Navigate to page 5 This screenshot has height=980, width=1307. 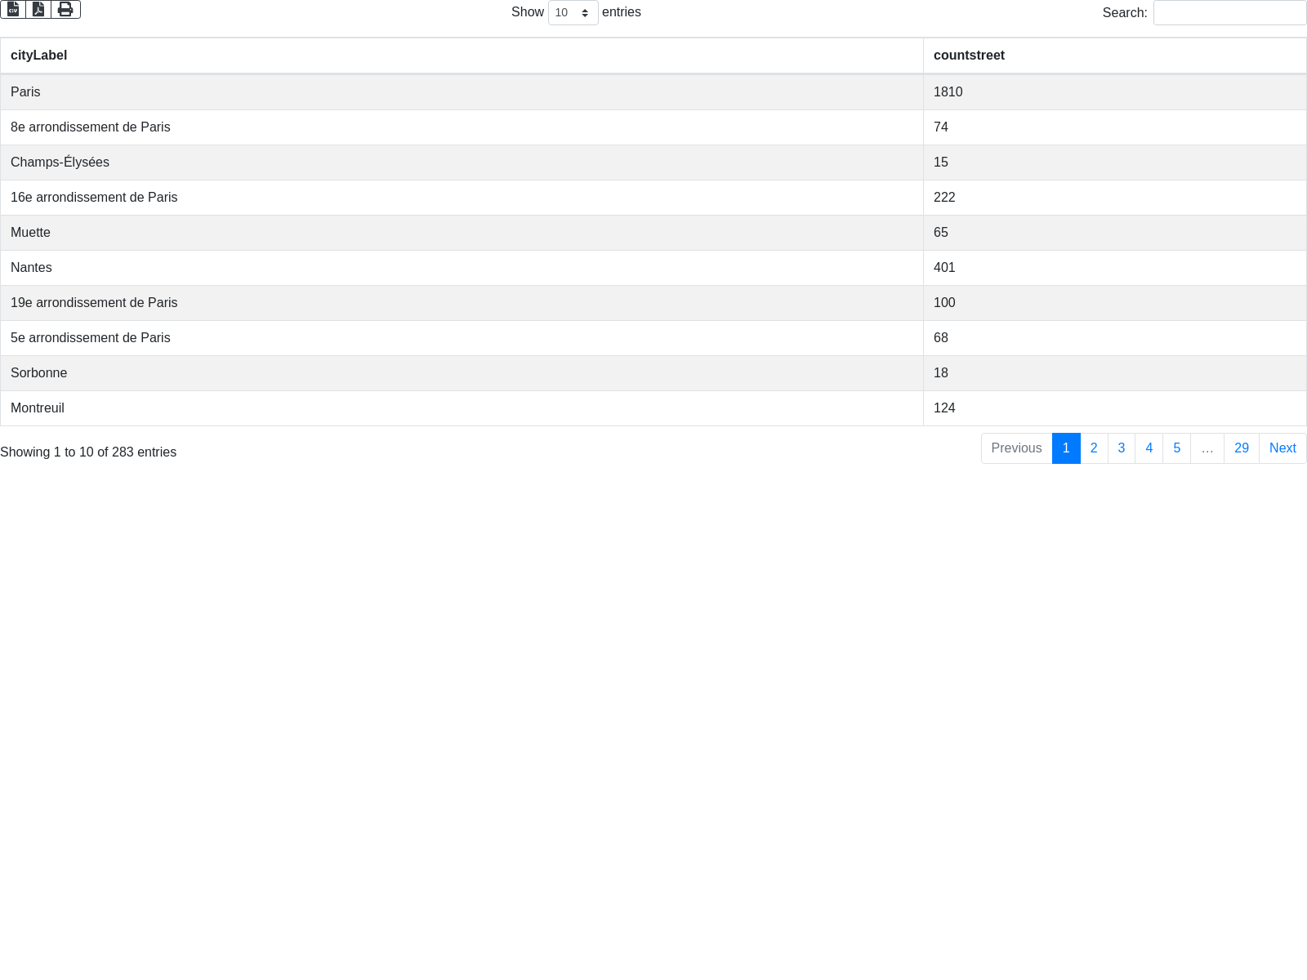point(1176,448)
